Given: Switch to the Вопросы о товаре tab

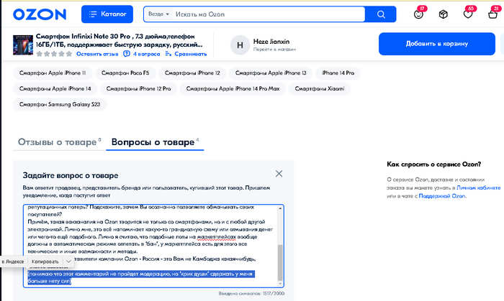Looking at the screenshot, I should tap(155, 142).
